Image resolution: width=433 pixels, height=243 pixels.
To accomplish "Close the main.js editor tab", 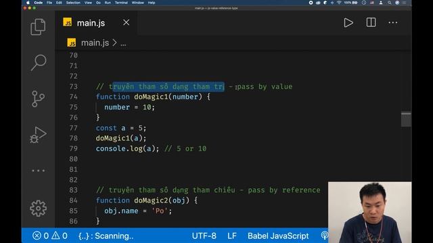I will [127, 22].
